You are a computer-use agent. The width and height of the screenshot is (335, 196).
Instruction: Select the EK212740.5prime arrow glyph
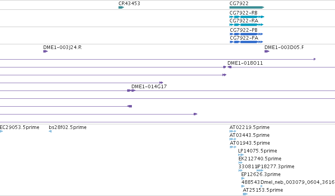[241, 163]
